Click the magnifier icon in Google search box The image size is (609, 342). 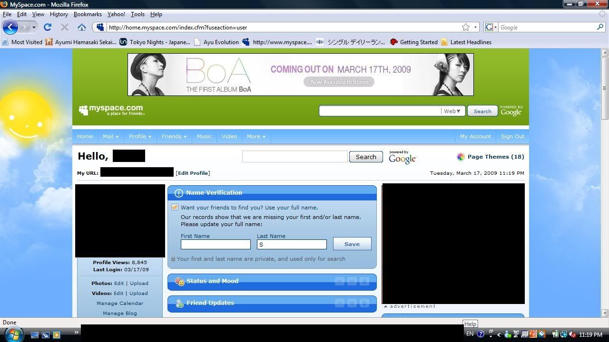(x=600, y=27)
